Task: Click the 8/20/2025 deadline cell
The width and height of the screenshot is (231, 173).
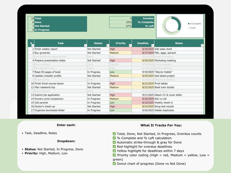Action: point(143,60)
